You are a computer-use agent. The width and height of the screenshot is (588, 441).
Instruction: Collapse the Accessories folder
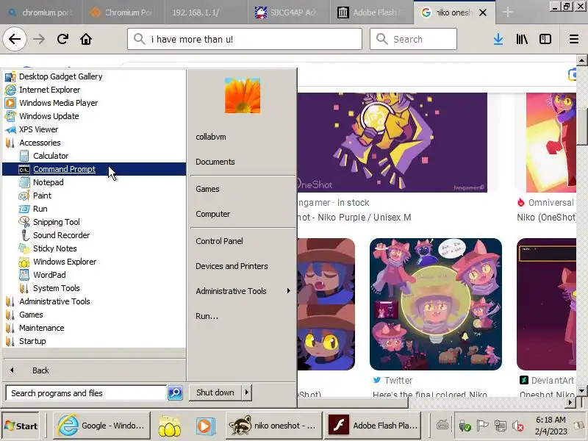(94, 143)
